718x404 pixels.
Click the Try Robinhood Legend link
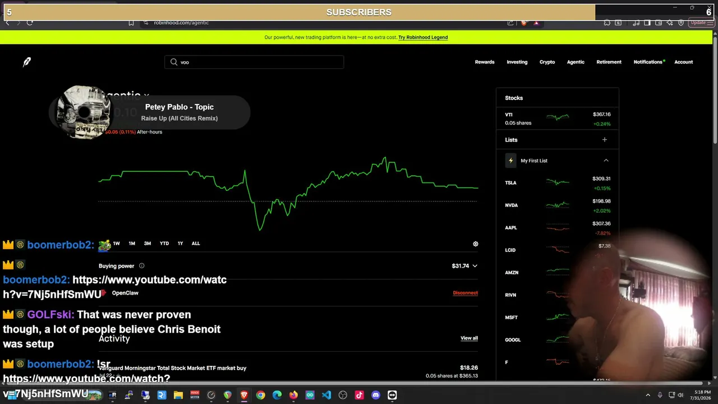423,38
